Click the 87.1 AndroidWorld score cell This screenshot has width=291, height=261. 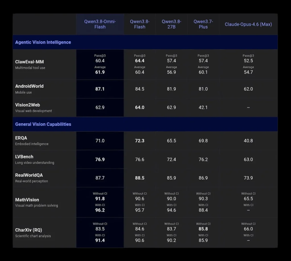click(x=100, y=89)
